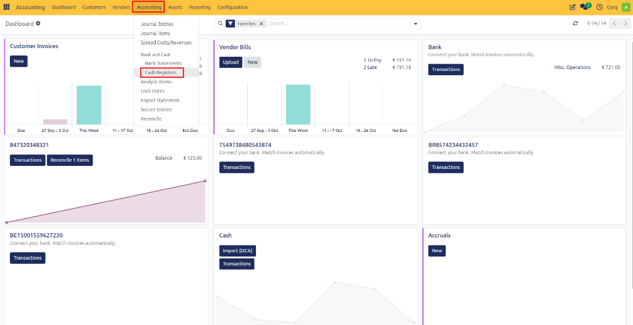Open the Dashboard menu

(64, 7)
